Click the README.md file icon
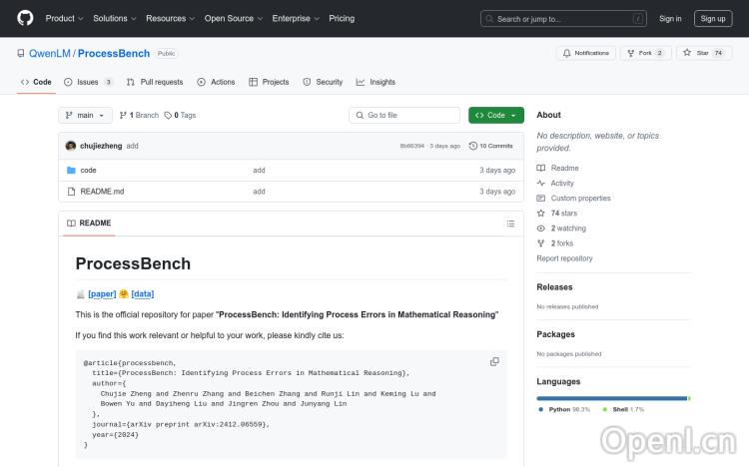 (x=71, y=192)
